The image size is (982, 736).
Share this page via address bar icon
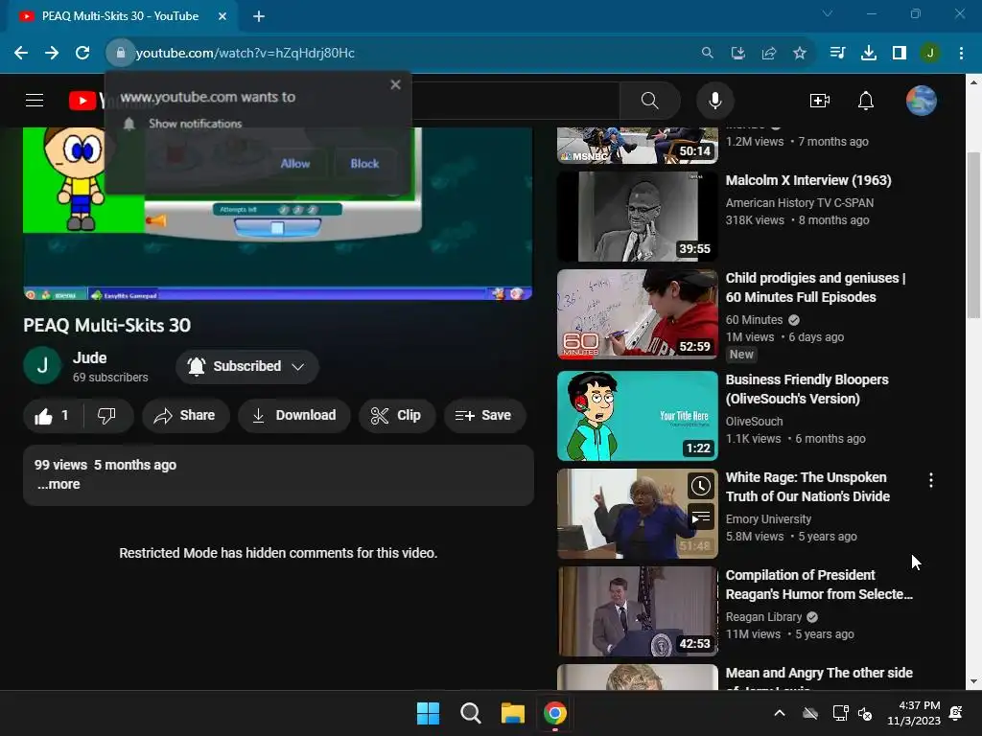[769, 54]
